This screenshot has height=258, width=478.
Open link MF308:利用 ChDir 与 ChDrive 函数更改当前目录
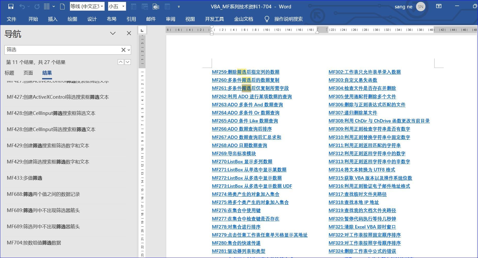[379, 121]
